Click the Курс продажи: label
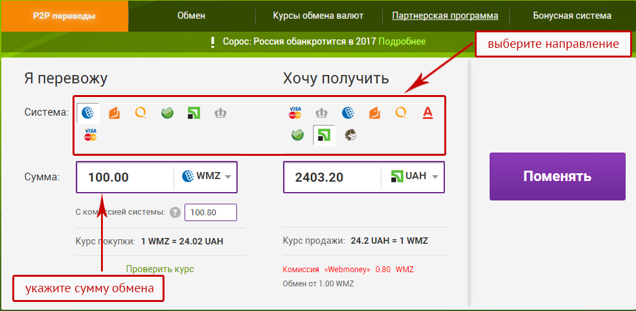Viewport: 636px width, 311px height. click(x=314, y=241)
